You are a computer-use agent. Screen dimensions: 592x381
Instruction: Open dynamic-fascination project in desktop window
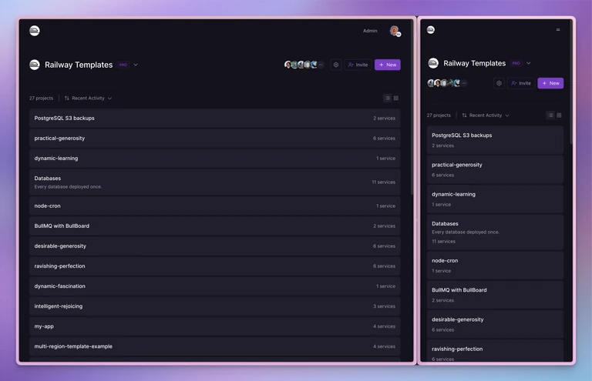(x=215, y=286)
